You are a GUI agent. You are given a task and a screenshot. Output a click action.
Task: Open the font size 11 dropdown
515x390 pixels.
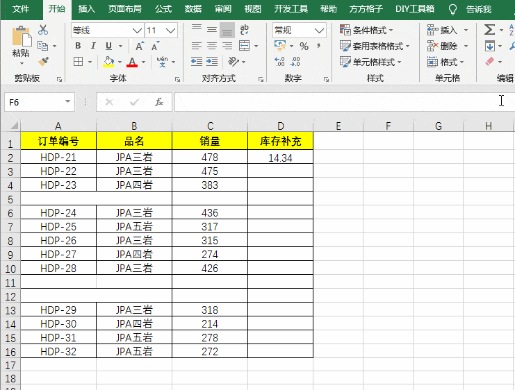(170, 31)
